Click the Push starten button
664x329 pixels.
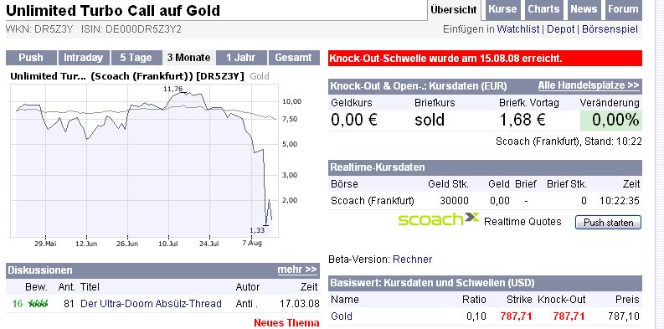click(608, 223)
